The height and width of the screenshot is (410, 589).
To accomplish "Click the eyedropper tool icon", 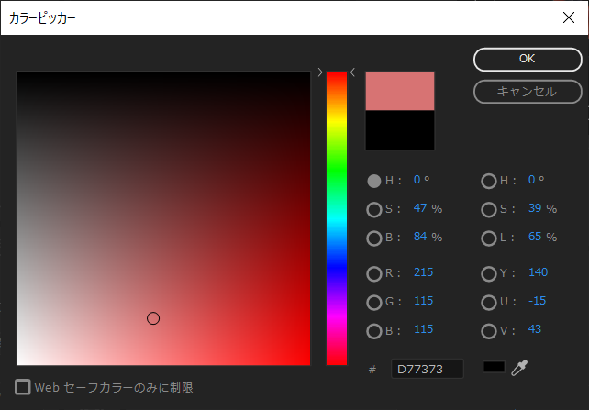I will click(520, 368).
